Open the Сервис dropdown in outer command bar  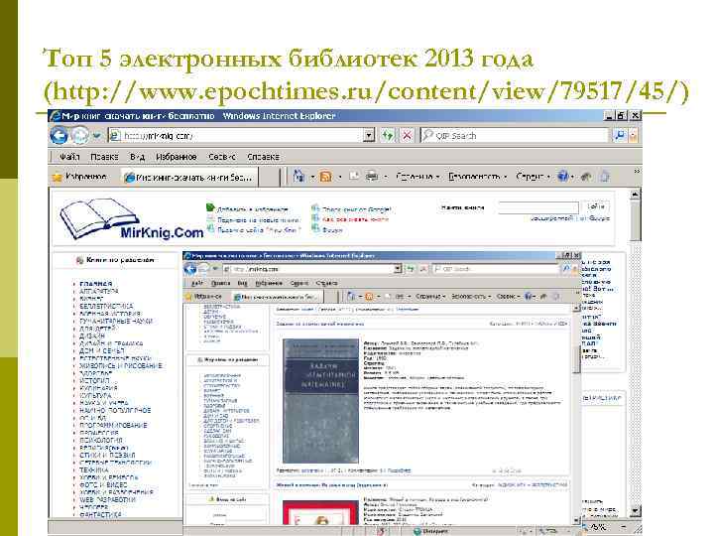(533, 177)
